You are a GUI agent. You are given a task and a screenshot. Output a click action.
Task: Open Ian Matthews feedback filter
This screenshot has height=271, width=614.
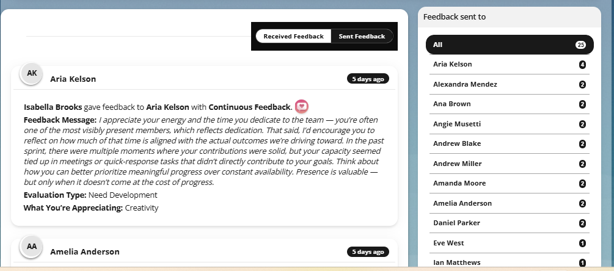(510, 262)
